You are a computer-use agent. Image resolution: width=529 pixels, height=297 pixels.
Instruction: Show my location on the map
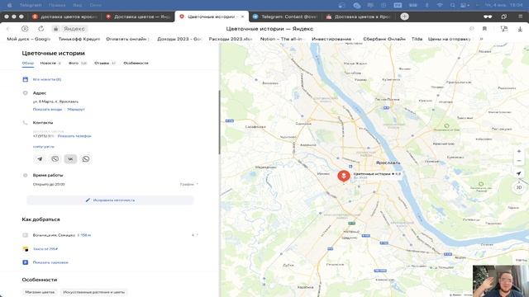(x=519, y=173)
